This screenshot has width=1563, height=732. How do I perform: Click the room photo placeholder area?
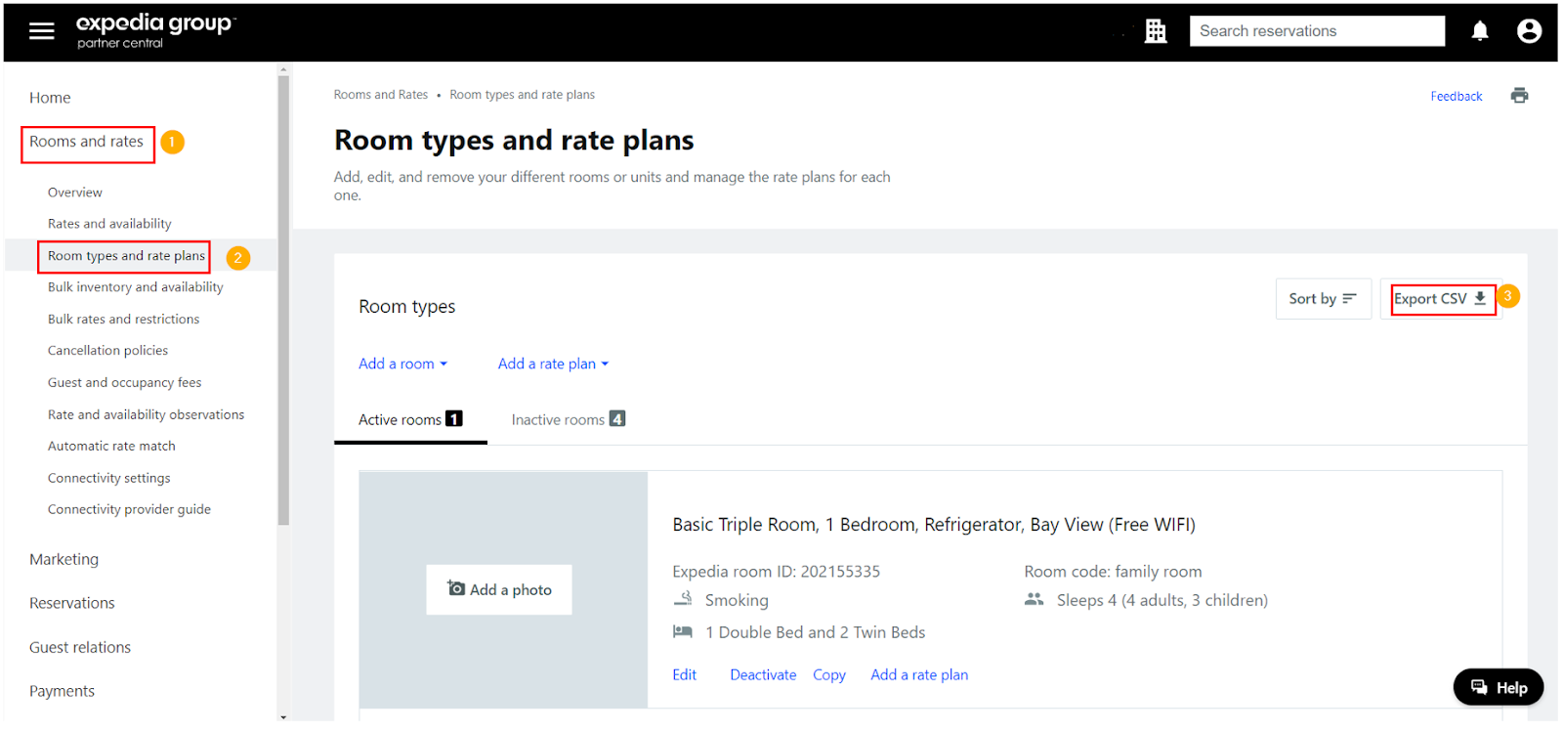click(503, 589)
